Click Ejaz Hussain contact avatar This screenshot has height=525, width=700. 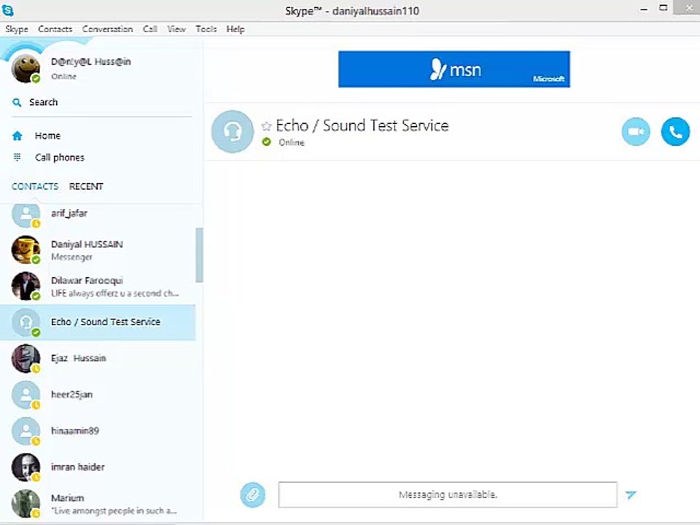(x=26, y=358)
